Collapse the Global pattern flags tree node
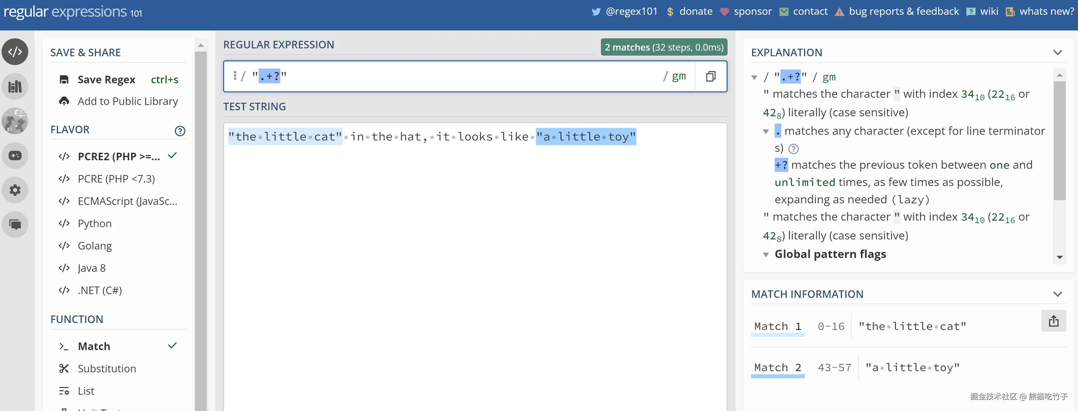1078x411 pixels. coord(765,255)
